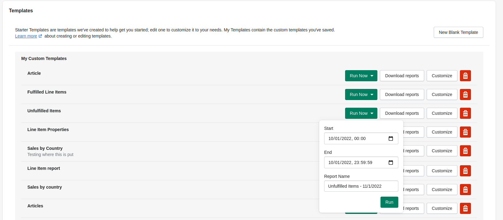Delete the Fulfilled Line Items template

click(465, 94)
